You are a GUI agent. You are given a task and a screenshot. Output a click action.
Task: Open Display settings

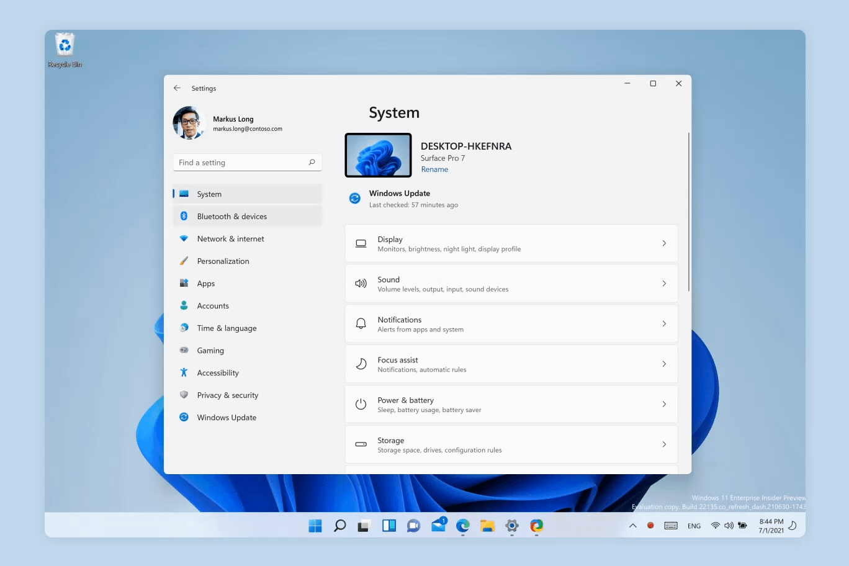[x=510, y=243]
